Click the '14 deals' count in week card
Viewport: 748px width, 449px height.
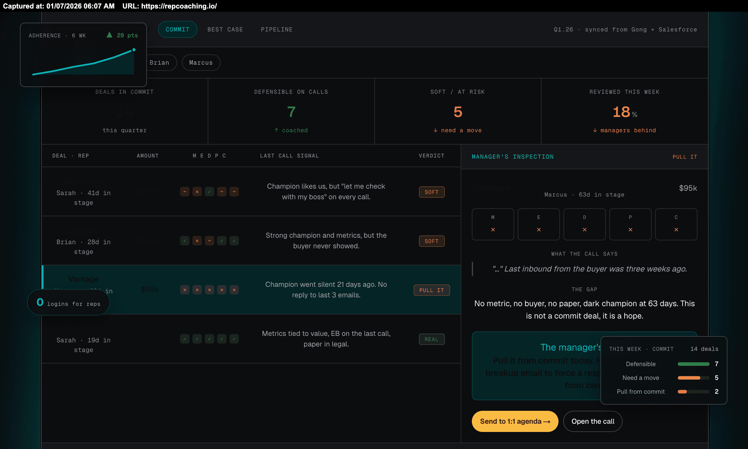point(704,349)
